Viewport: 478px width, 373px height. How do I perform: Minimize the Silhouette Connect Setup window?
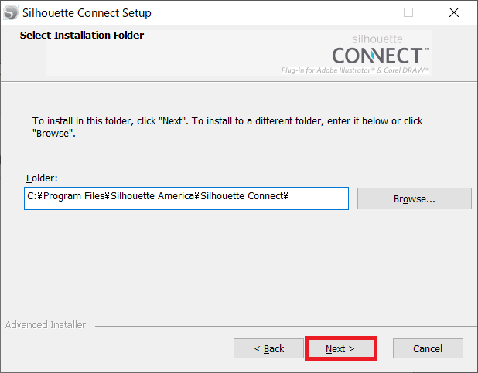pyautogui.click(x=364, y=12)
